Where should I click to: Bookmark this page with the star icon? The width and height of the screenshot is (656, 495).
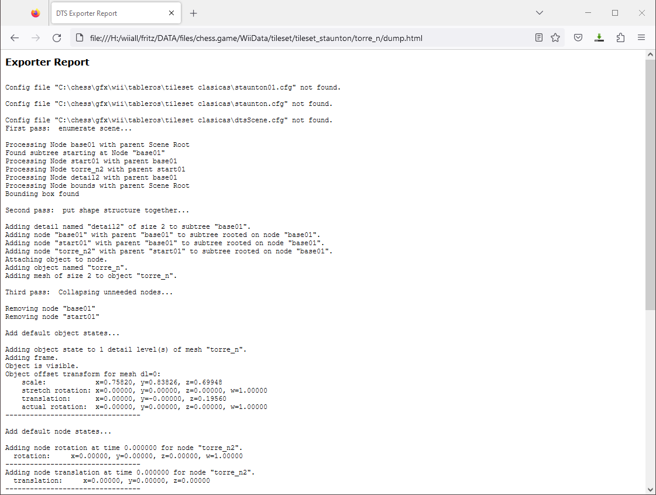[555, 38]
